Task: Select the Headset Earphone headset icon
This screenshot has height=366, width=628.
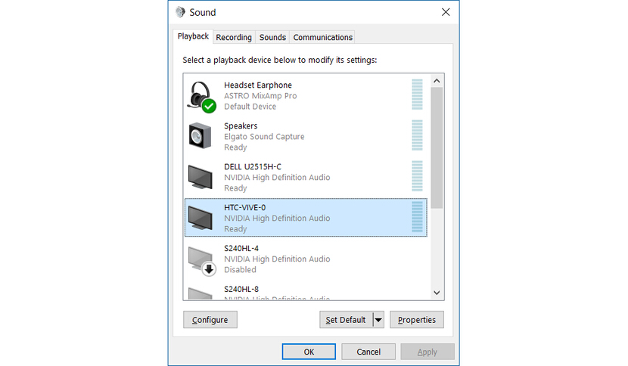Action: point(201,97)
